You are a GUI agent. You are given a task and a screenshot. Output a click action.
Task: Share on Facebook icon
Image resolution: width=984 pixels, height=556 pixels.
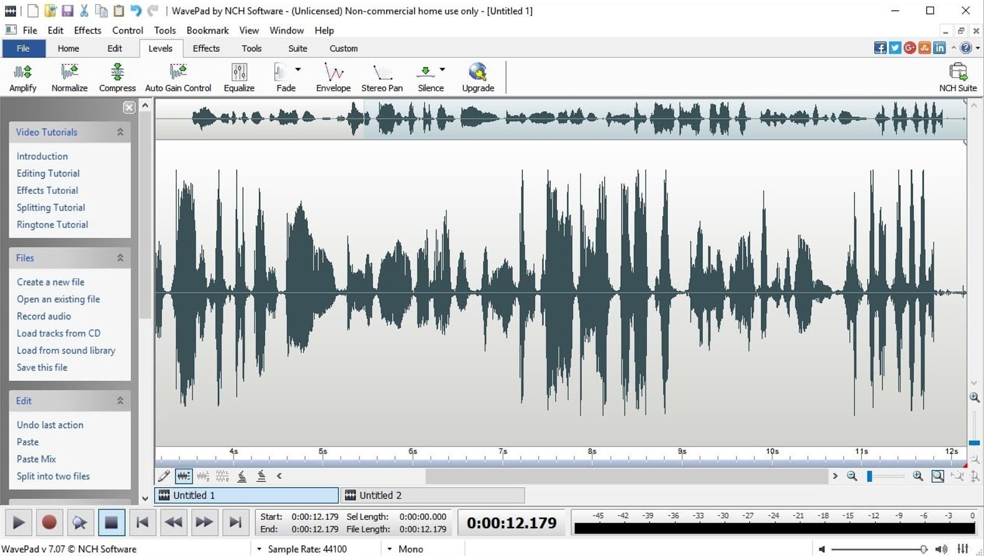click(x=880, y=48)
